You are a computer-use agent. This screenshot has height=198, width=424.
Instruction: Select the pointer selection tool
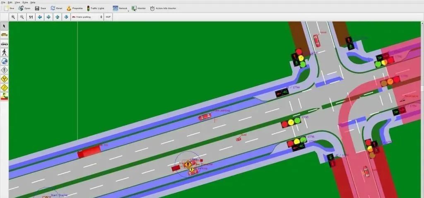point(4,26)
